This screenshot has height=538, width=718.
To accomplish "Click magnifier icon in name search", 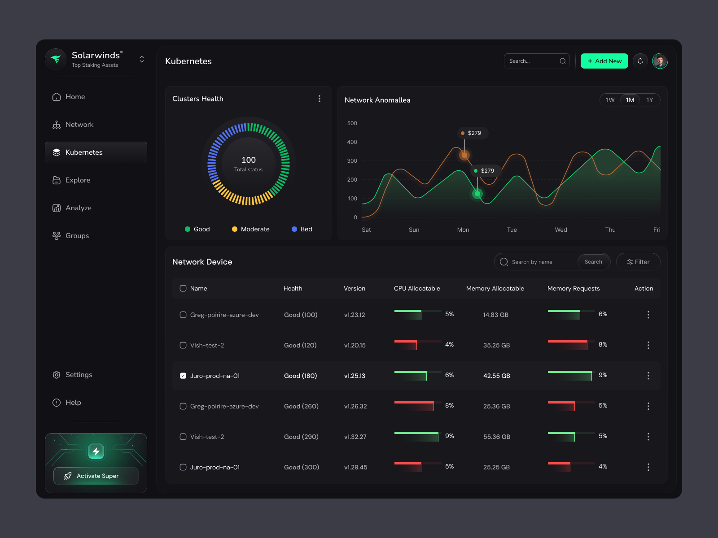I will tap(504, 262).
